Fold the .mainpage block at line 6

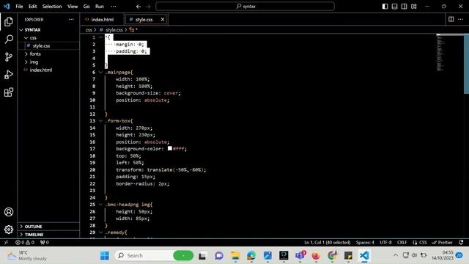point(101,72)
